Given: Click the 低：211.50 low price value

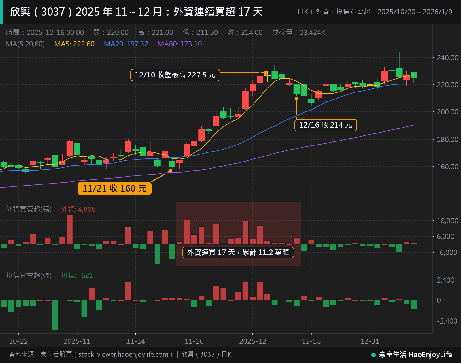Looking at the screenshot, I should [200, 32].
